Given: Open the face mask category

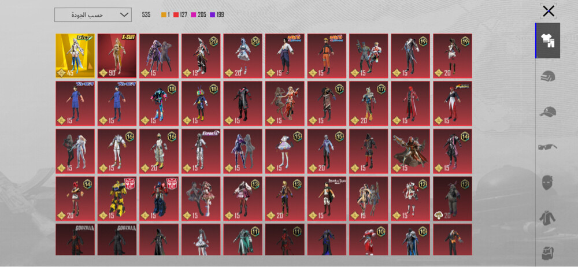Looking at the screenshot, I should 548,183.
